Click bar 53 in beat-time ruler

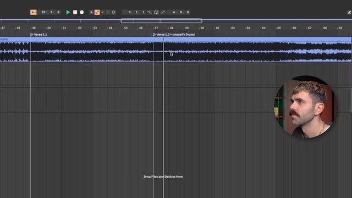tap(95, 28)
